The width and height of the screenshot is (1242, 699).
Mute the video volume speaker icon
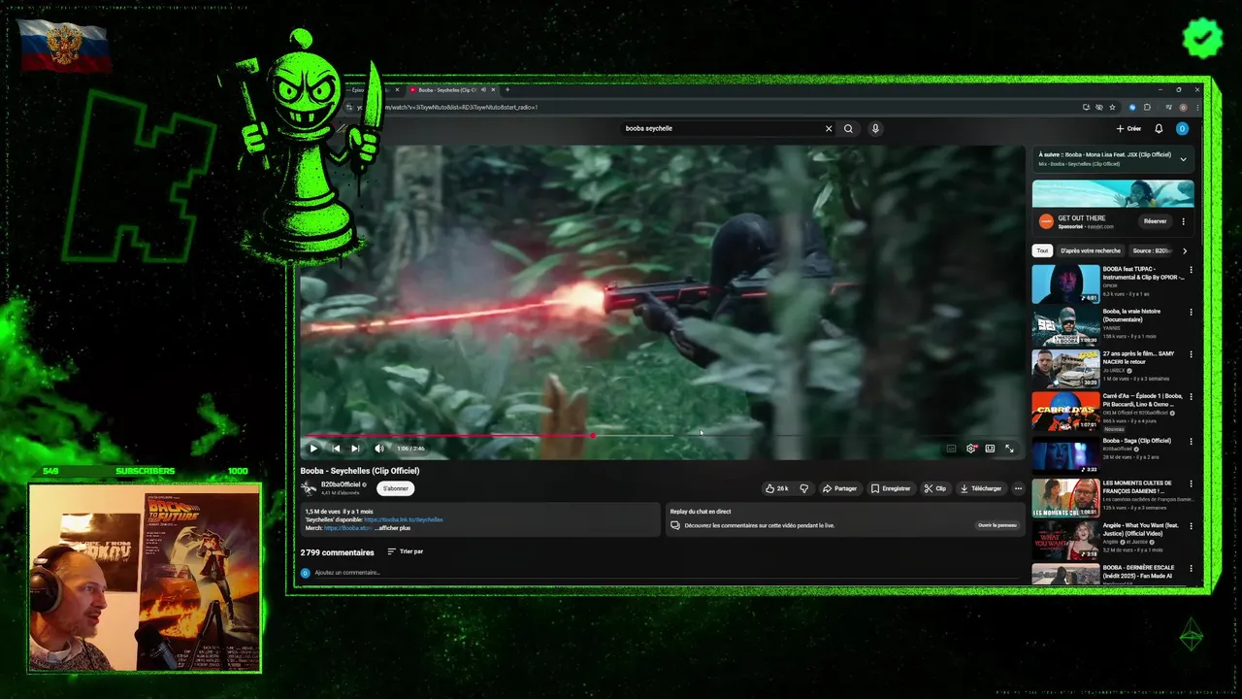[x=379, y=449]
